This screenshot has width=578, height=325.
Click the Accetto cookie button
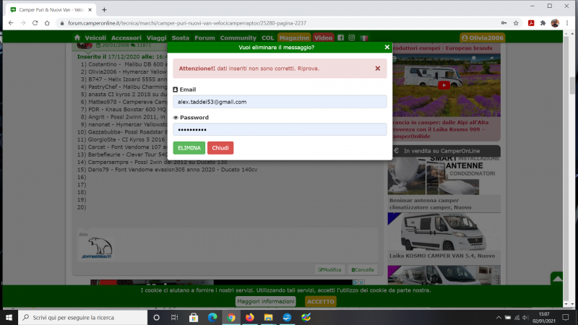(x=320, y=301)
